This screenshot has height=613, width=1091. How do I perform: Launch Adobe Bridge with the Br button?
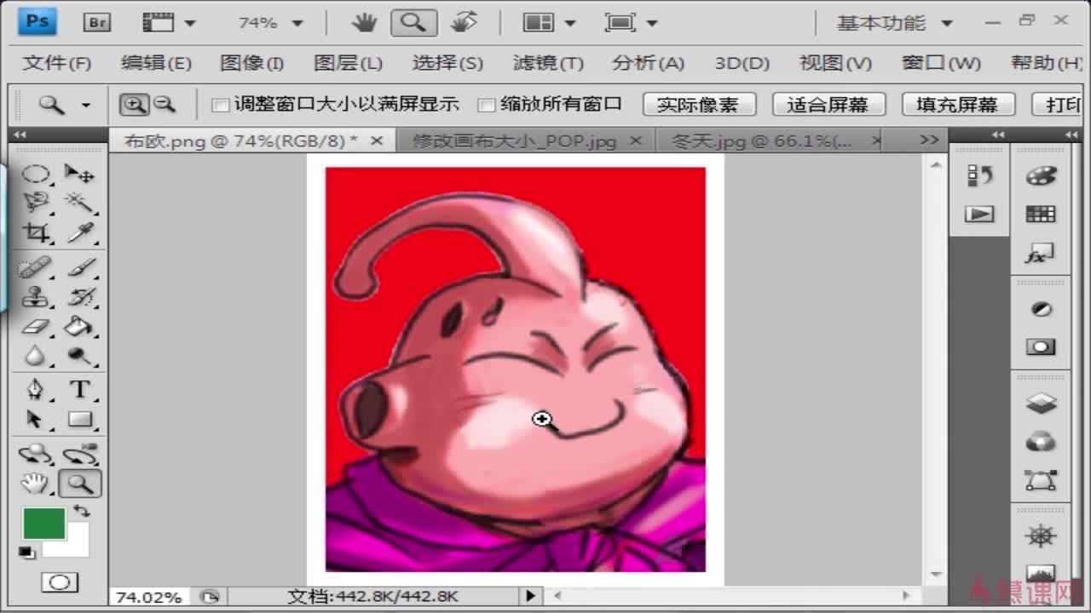coord(97,23)
